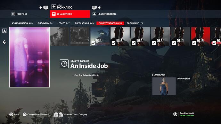Select the red challenge tile numbered 15

click(201, 36)
